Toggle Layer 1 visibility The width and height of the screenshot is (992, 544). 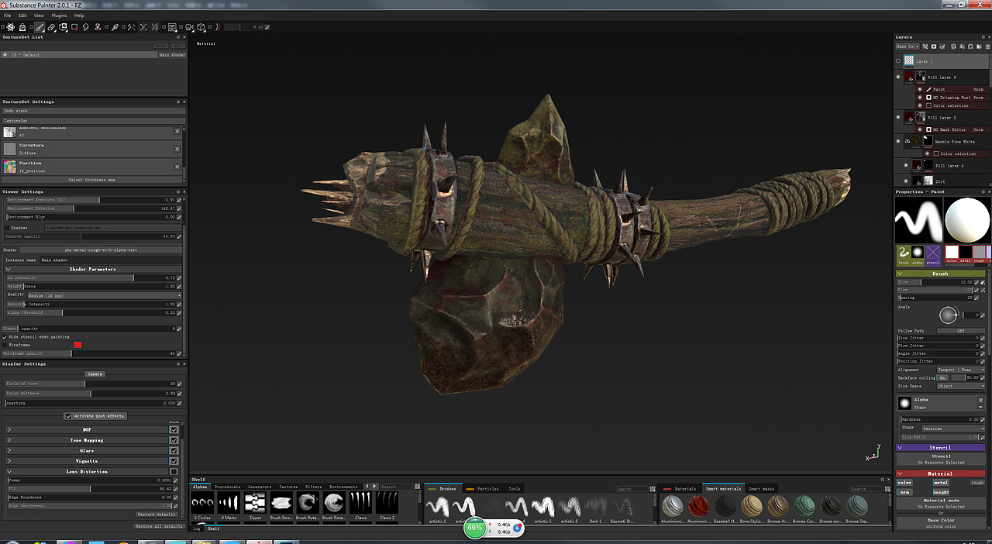(899, 60)
